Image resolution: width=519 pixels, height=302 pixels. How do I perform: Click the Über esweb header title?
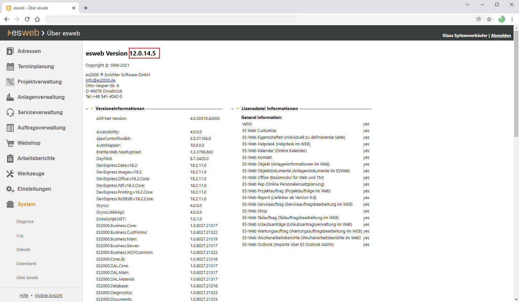[x=63, y=33]
